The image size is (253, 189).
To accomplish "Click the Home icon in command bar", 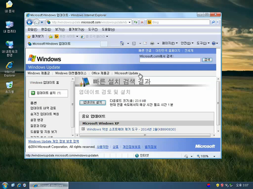I will 122,43.
